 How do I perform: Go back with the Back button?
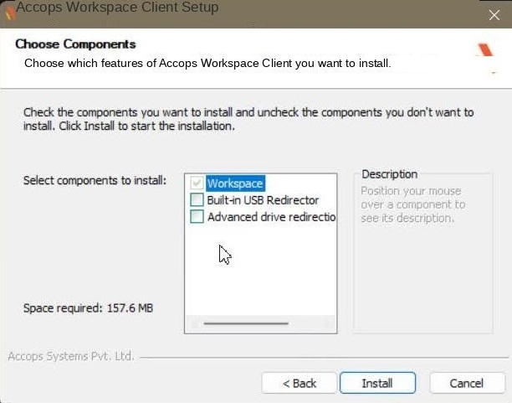[300, 383]
